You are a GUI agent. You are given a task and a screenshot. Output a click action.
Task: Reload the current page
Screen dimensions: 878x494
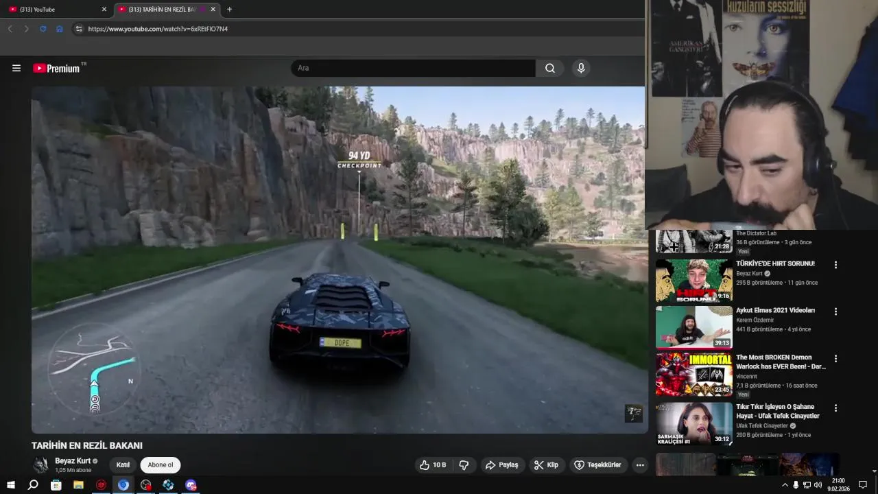coord(43,29)
